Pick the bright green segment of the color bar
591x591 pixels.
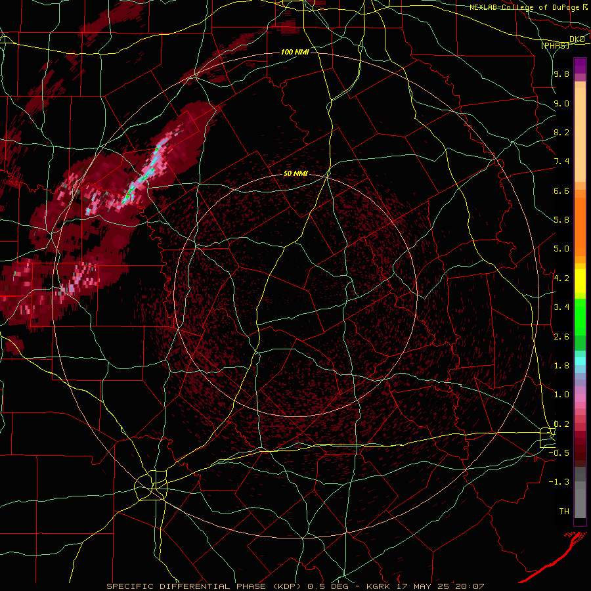580,317
